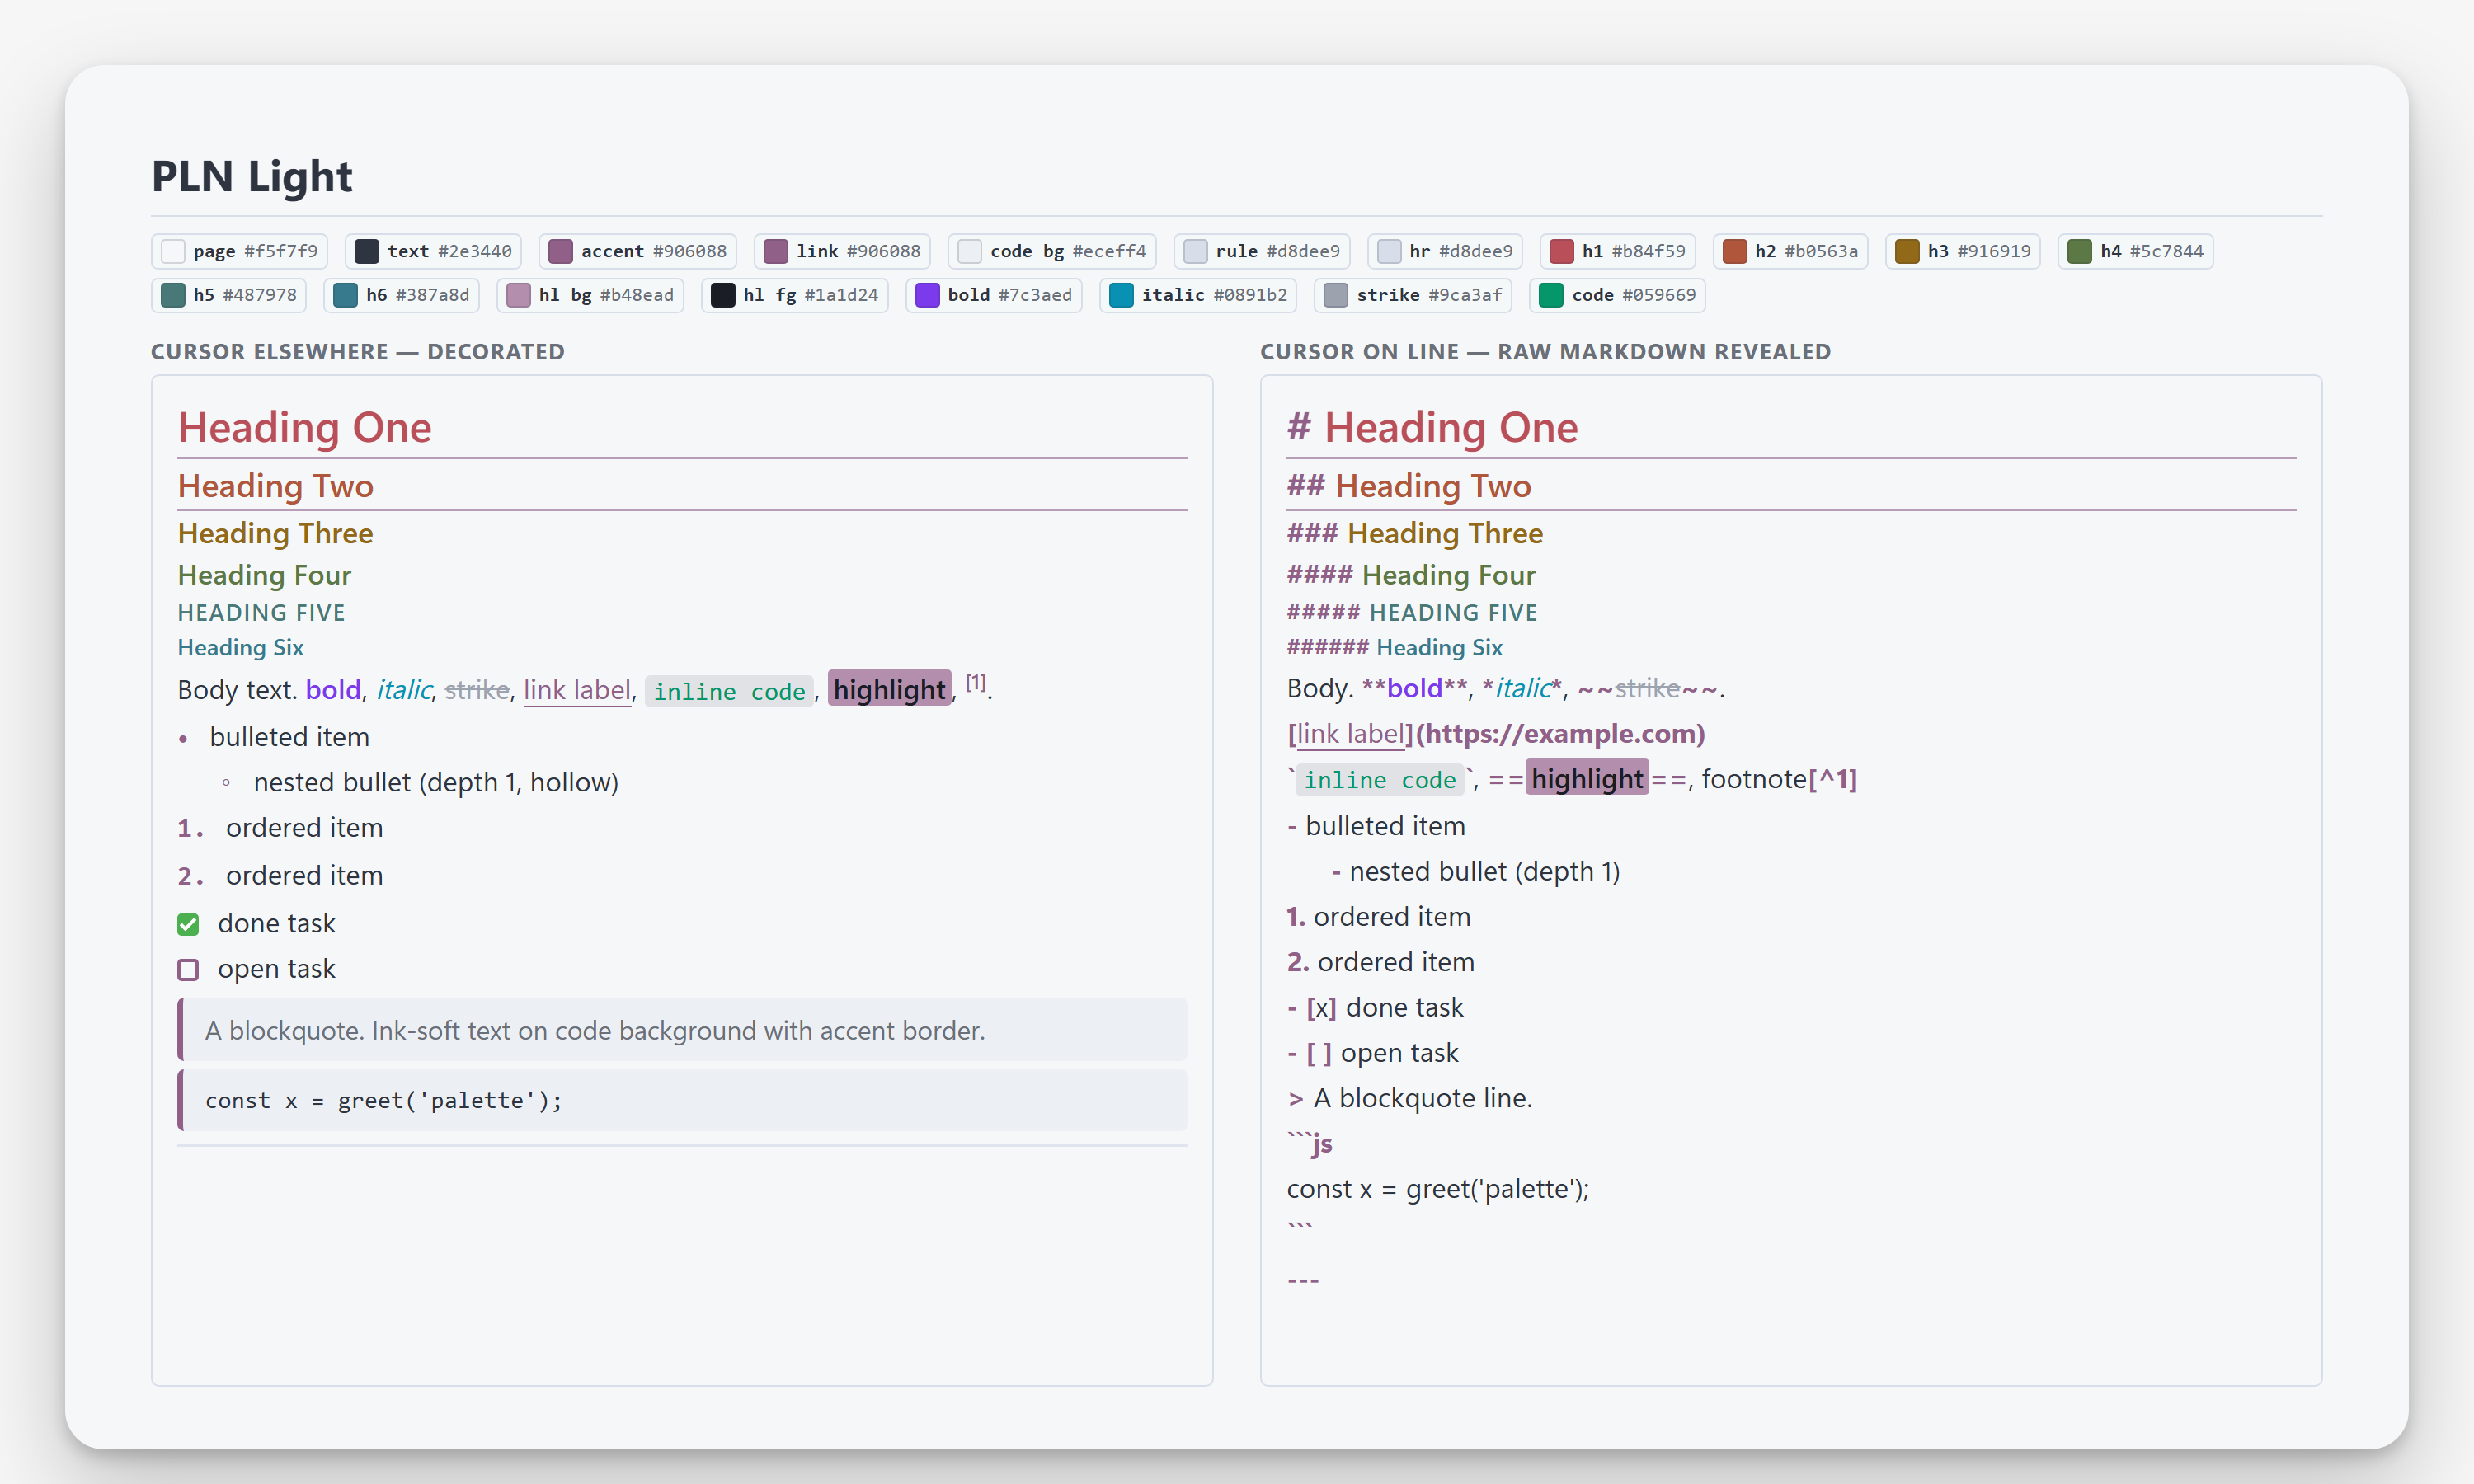Click the struck-through strike word
2474x1484 pixels.
pos(476,690)
